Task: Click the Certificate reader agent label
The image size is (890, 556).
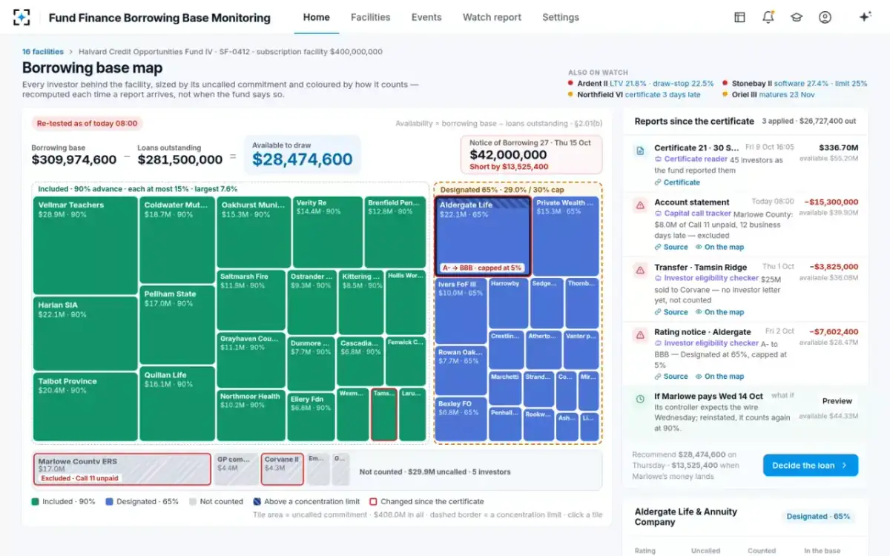Action: [690, 159]
